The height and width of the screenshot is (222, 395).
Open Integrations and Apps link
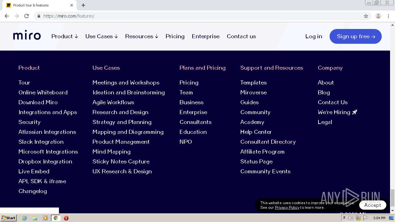48,112
